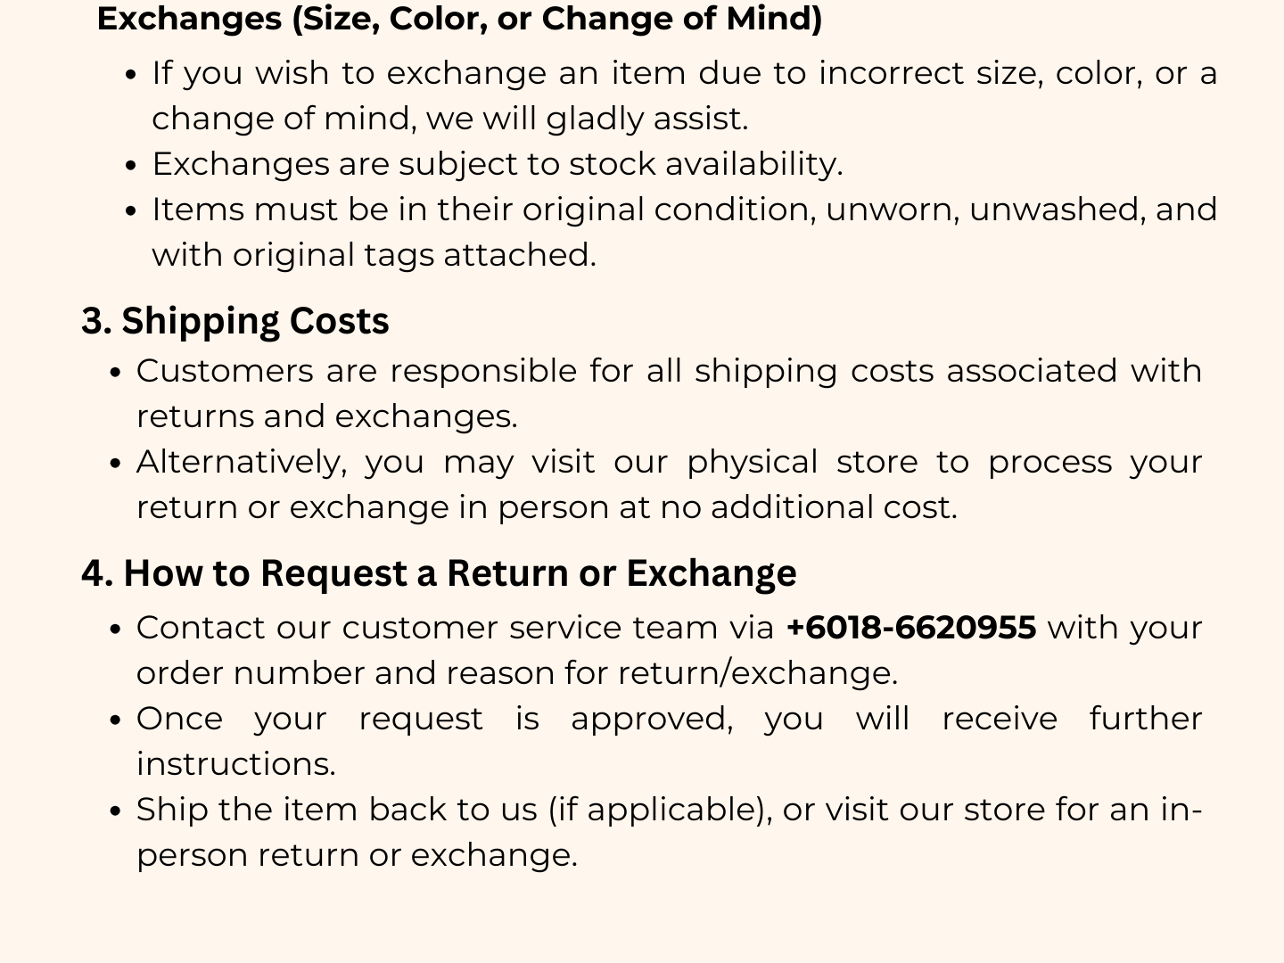Click bullet before 'Alternatively, you may visit'

(x=115, y=464)
